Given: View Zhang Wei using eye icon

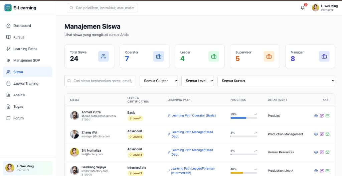Looking at the screenshot, I should tap(316, 134).
